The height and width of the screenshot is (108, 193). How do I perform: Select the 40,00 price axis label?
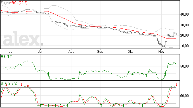point(184,15)
